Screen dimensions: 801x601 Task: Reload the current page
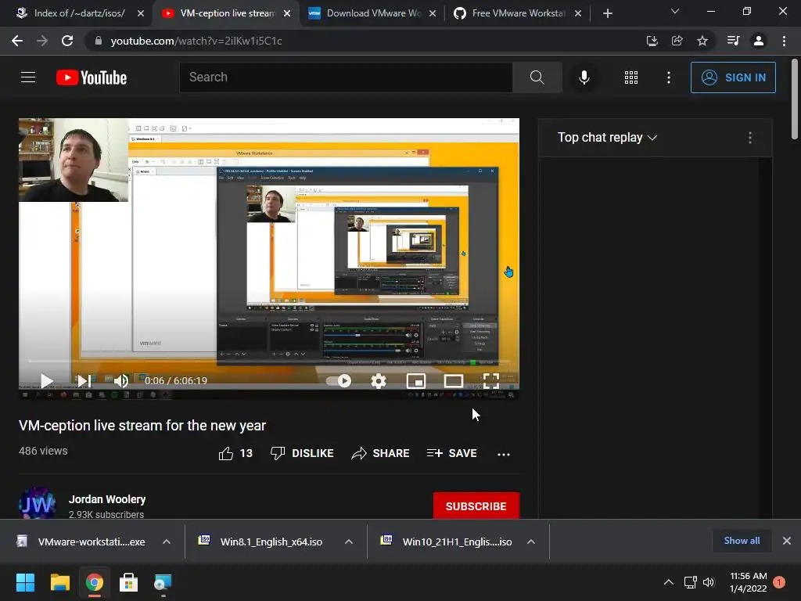tap(67, 41)
